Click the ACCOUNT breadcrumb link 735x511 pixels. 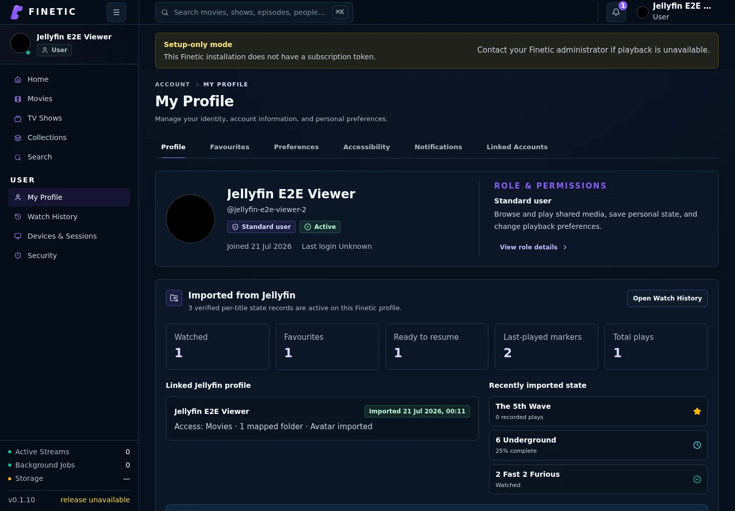pos(173,85)
